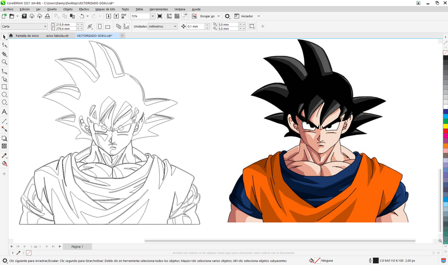Screen dimensions: 448x265
Task: Click the Export icon
Action: pos(116,16)
